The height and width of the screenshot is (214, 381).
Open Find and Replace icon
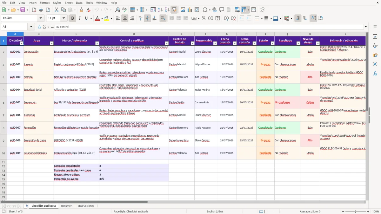(117, 10)
